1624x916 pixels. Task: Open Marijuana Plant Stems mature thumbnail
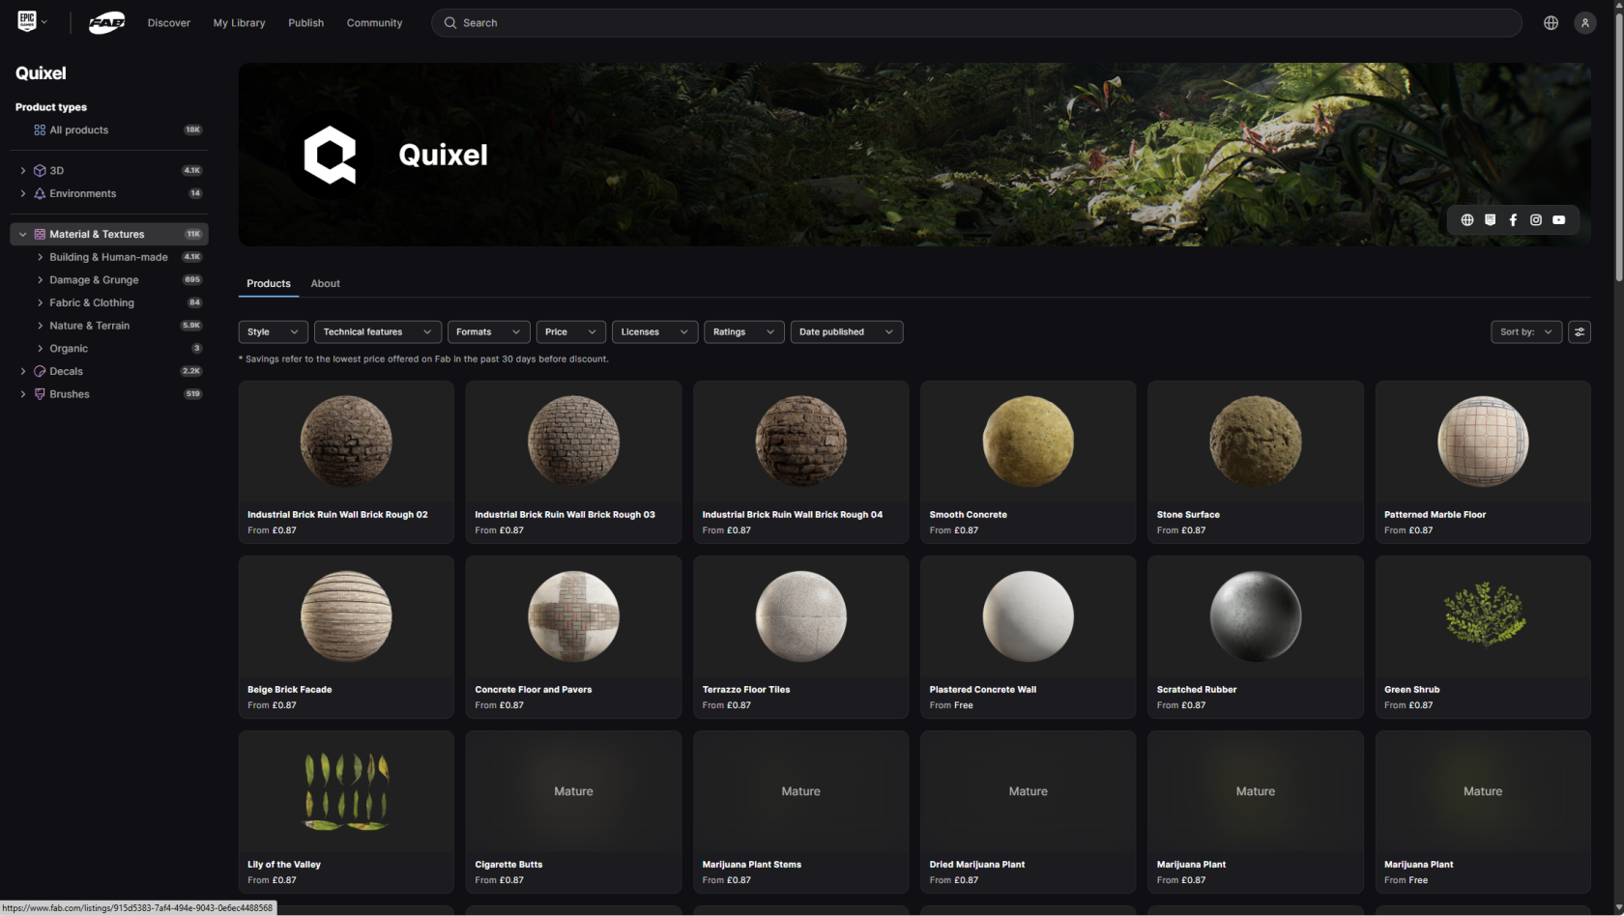(x=800, y=791)
